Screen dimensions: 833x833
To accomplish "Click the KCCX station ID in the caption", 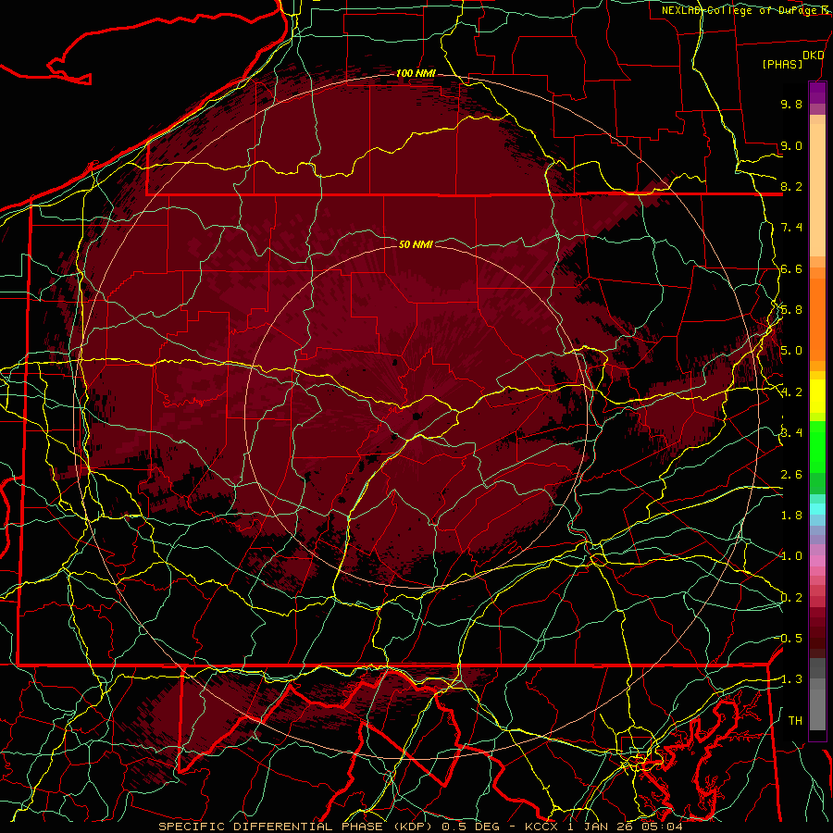I will 542,827.
